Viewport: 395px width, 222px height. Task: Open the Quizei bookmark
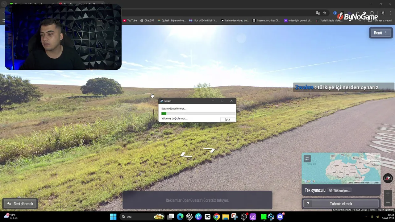172,21
